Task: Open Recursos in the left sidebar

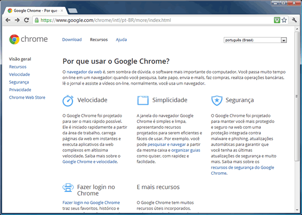Action: coord(18,66)
